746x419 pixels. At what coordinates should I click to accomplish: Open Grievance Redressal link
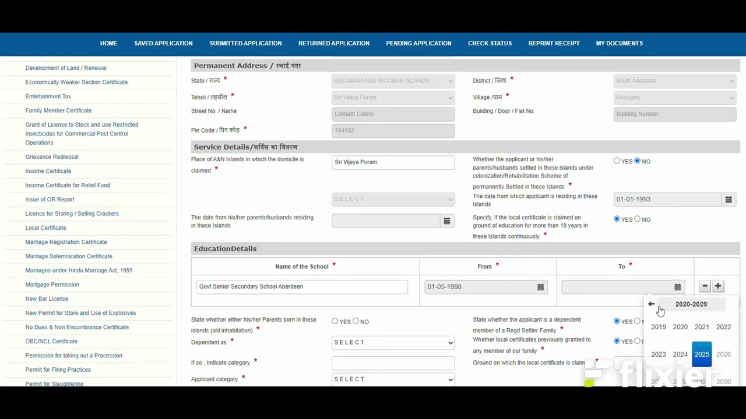tap(52, 157)
